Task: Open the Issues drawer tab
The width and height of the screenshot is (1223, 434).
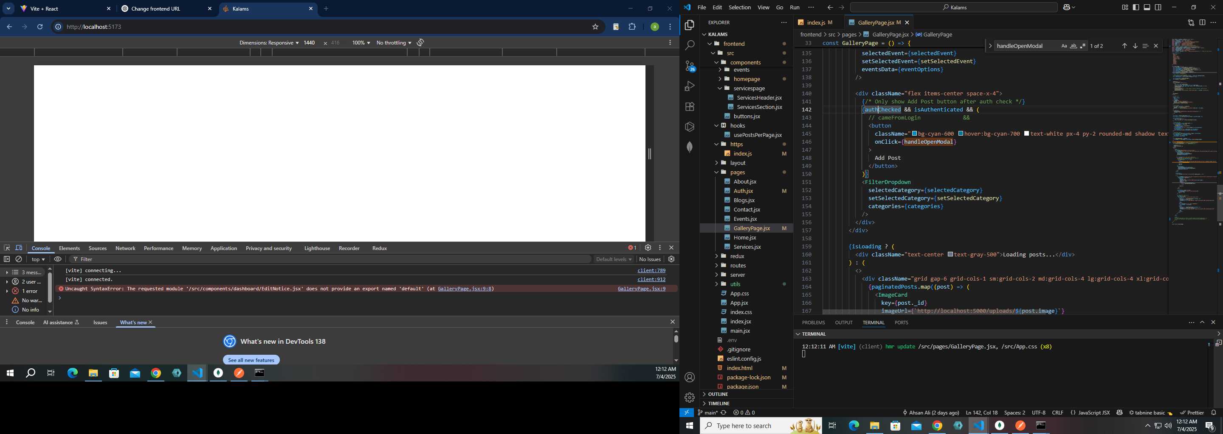Action: pos(100,323)
